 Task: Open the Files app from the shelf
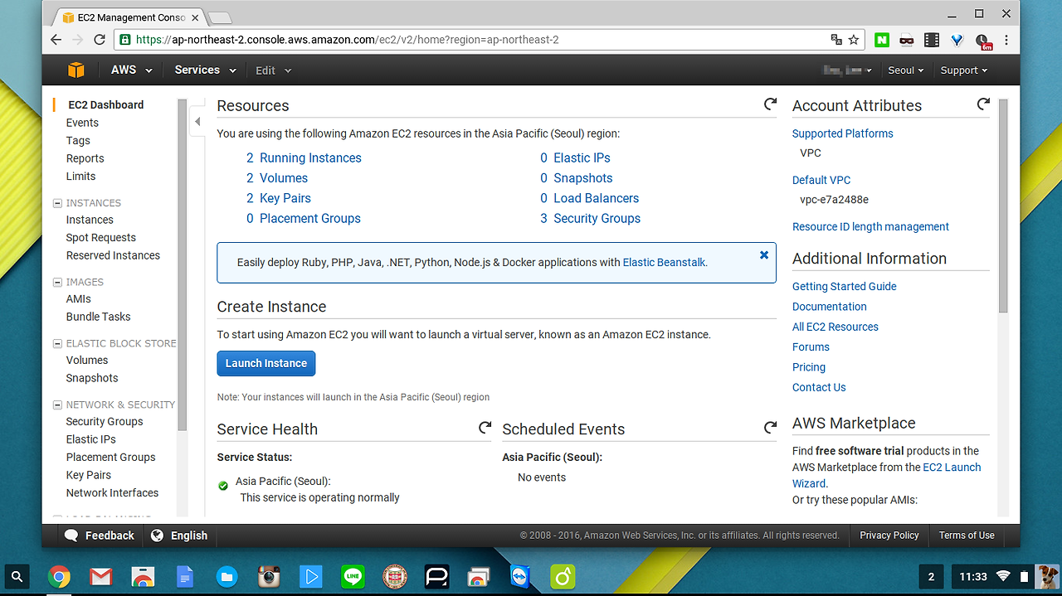[x=227, y=577]
